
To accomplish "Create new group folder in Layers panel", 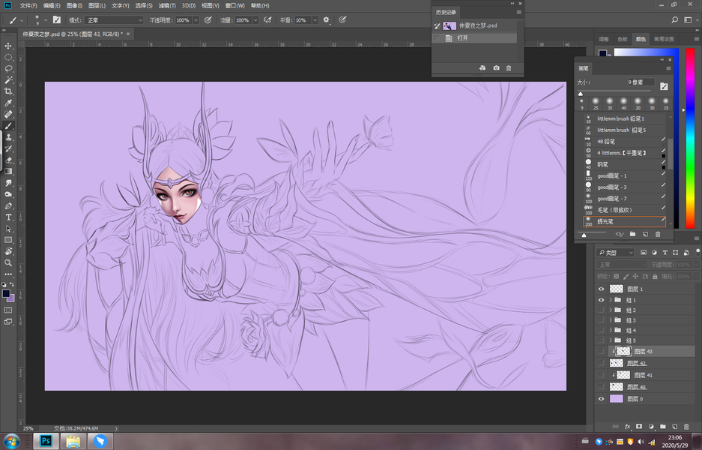I will pyautogui.click(x=662, y=427).
